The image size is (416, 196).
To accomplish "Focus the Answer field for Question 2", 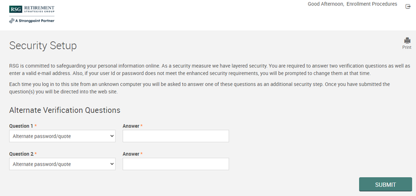I will tap(175, 164).
